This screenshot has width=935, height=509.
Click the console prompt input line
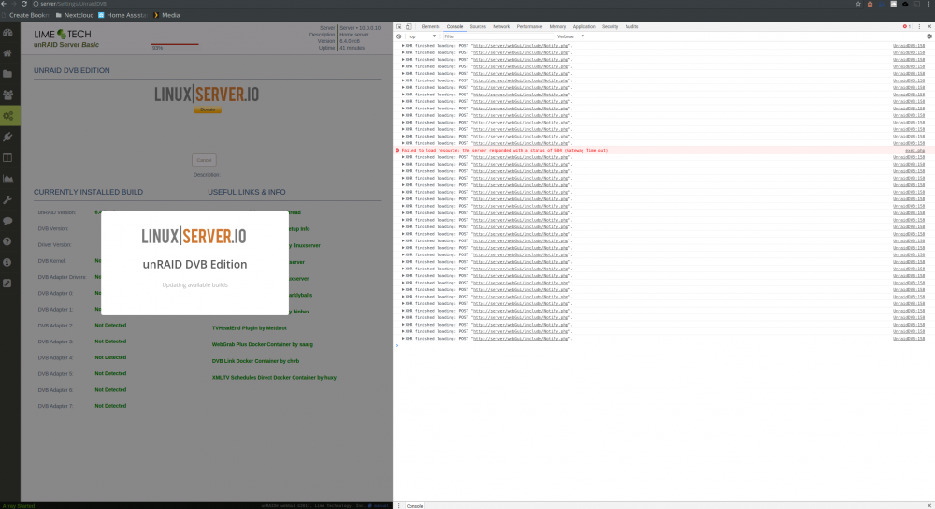click(x=665, y=345)
